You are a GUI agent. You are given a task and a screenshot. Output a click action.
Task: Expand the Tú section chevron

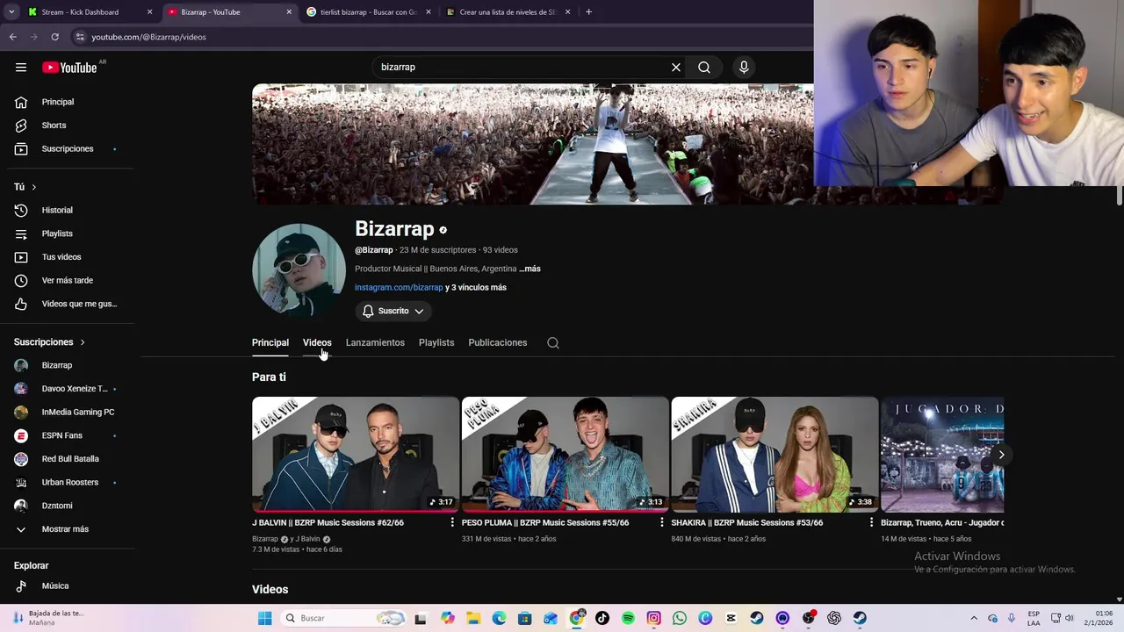pyautogui.click(x=34, y=187)
